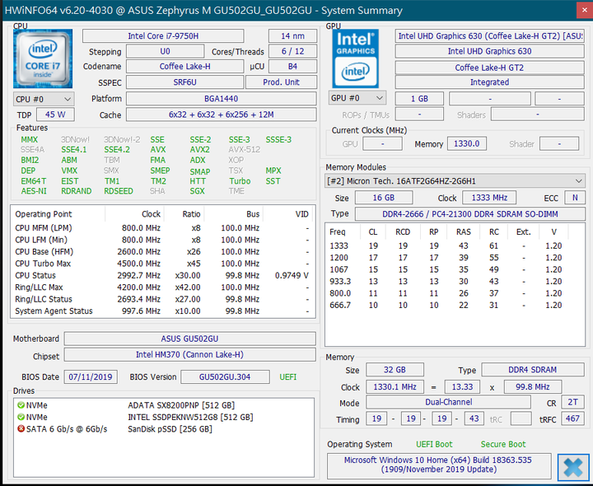
Task: Click the VID column header
Action: point(289,214)
